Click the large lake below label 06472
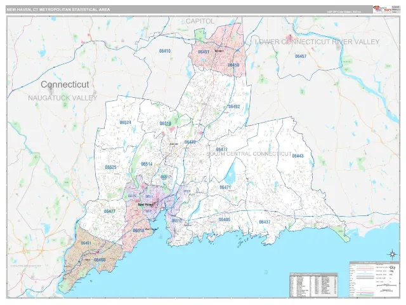The height and width of the screenshot is (305, 406). (231, 173)
